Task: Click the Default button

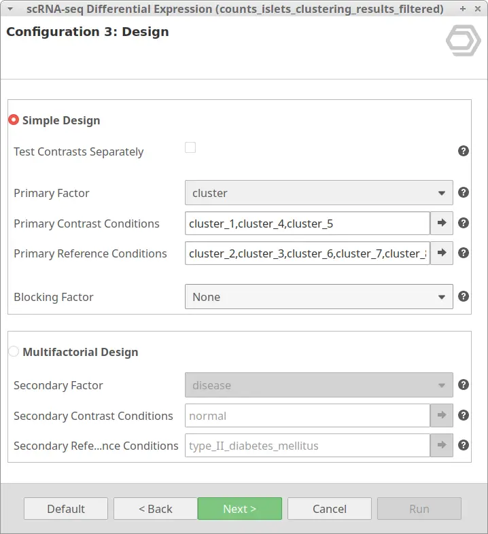Action: 66,508
